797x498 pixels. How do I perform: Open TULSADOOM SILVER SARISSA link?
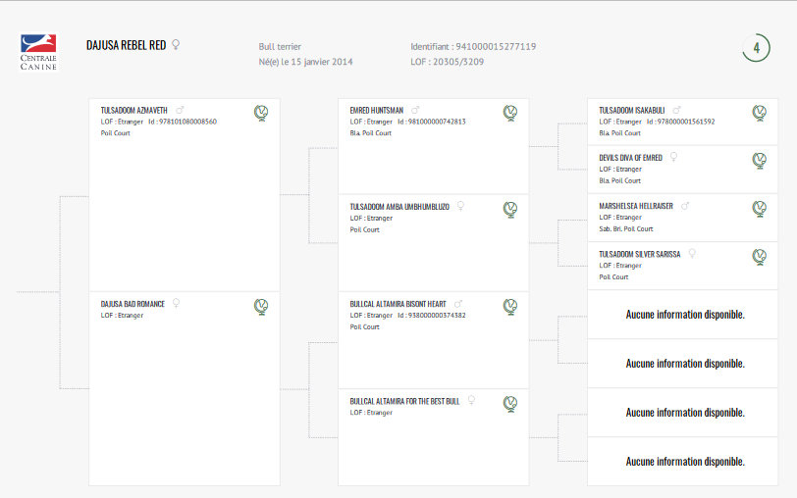[x=639, y=254]
